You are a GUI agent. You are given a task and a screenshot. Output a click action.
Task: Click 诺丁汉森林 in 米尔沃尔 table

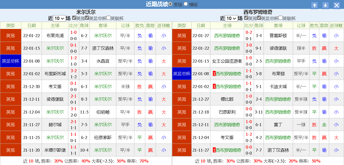(103, 48)
